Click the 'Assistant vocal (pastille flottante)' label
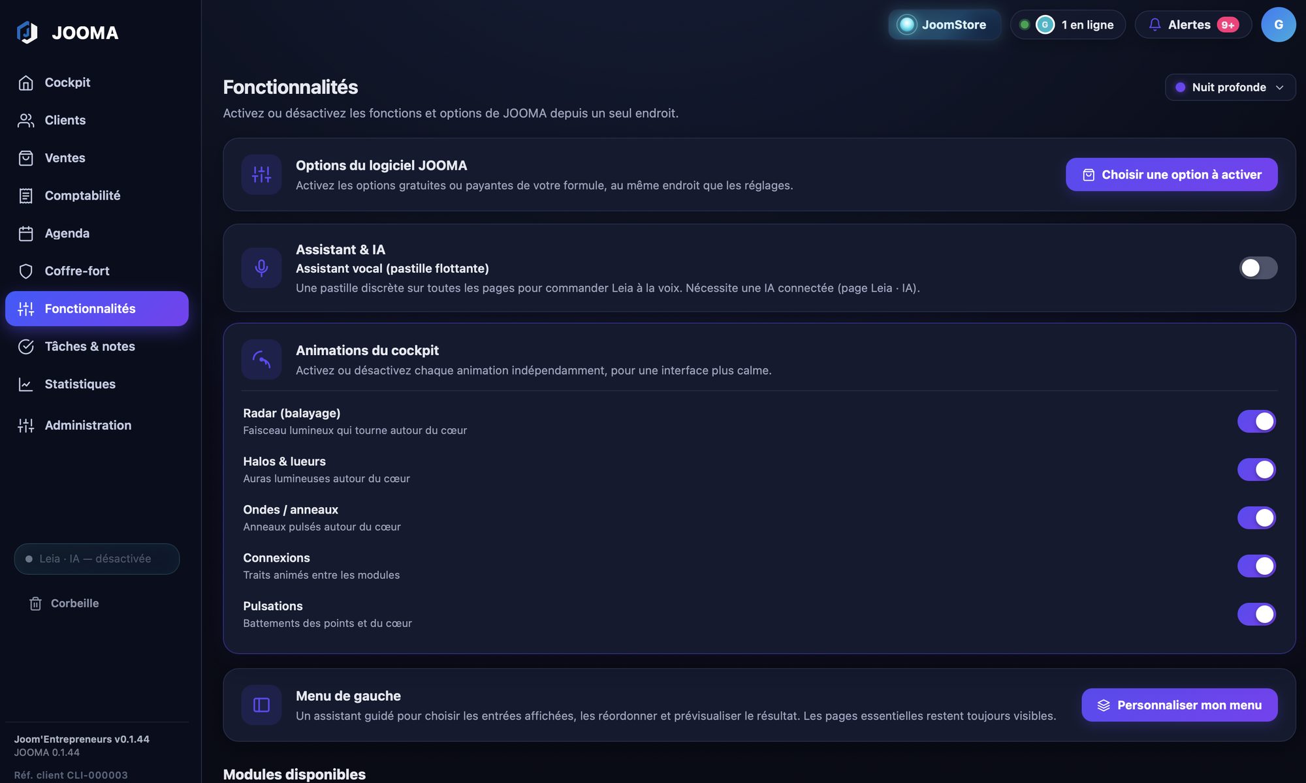The width and height of the screenshot is (1306, 783). coord(392,268)
